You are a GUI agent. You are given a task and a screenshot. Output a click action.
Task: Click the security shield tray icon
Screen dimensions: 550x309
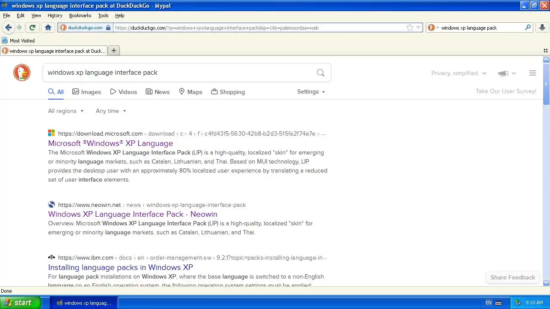518,303
